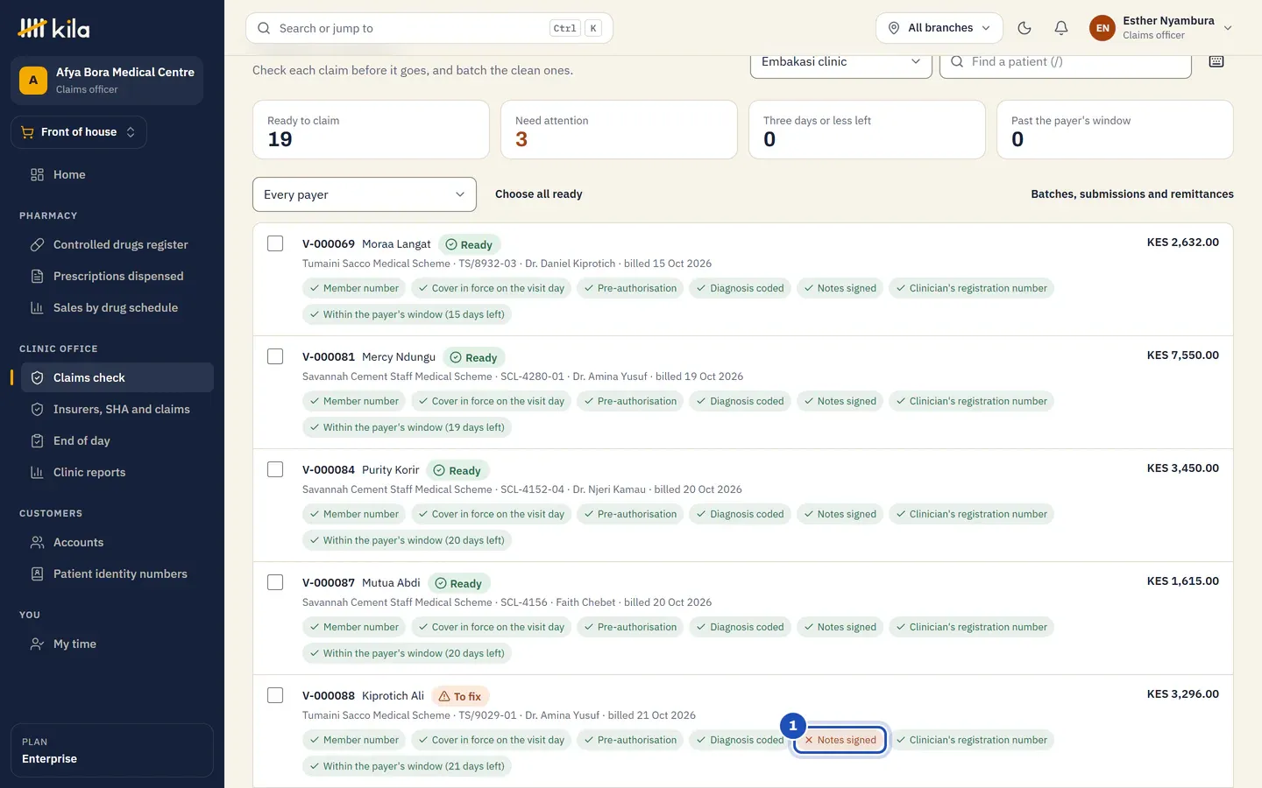Select the V-000088 Kiprotich Ali checkbox
This screenshot has width=1262, height=788.
(275, 695)
